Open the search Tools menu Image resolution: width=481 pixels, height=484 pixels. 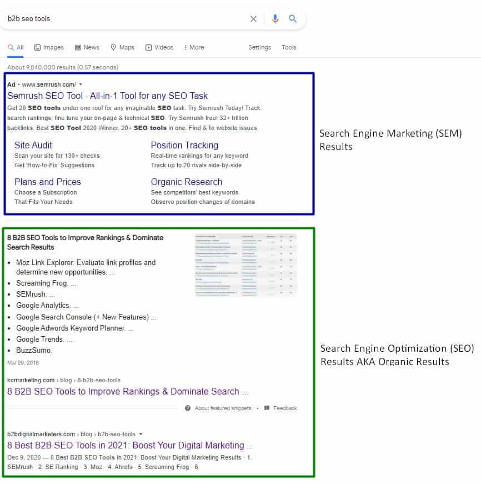[289, 47]
